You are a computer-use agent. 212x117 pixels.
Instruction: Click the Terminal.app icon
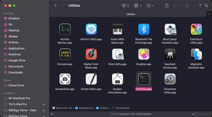[x=144, y=79]
